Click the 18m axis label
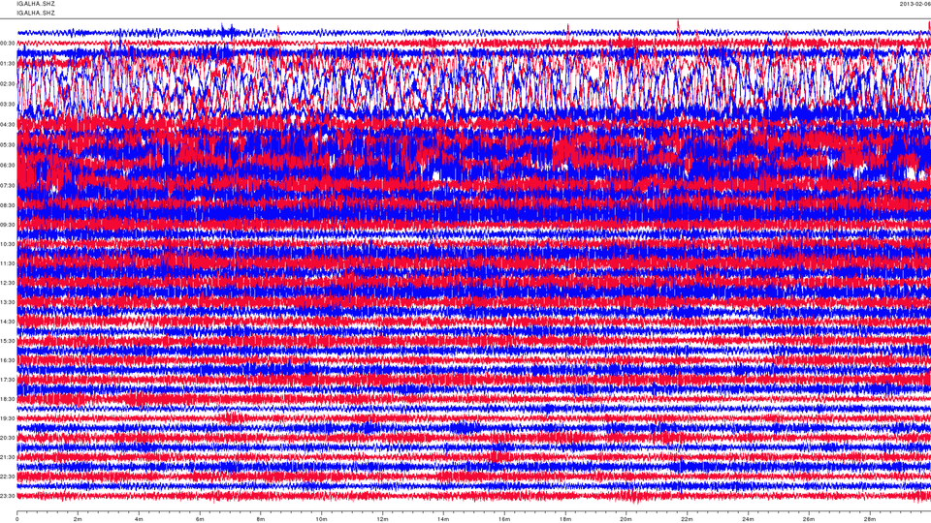Screen dimensions: 931x523 pyautogui.click(x=564, y=519)
